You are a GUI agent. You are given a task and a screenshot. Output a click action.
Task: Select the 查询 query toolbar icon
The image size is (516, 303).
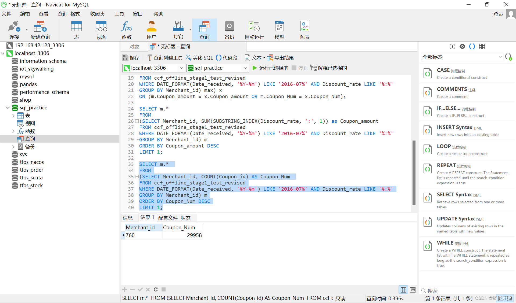[x=204, y=30]
